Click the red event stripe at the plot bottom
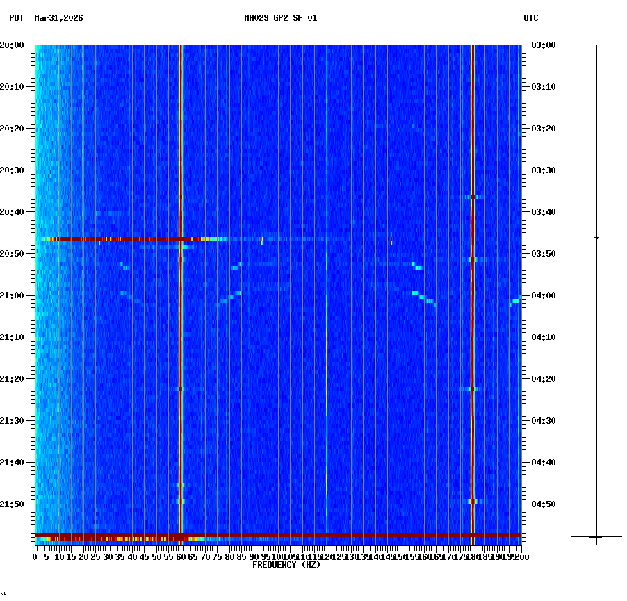Image resolution: width=627 pixels, height=601 pixels. [209, 536]
